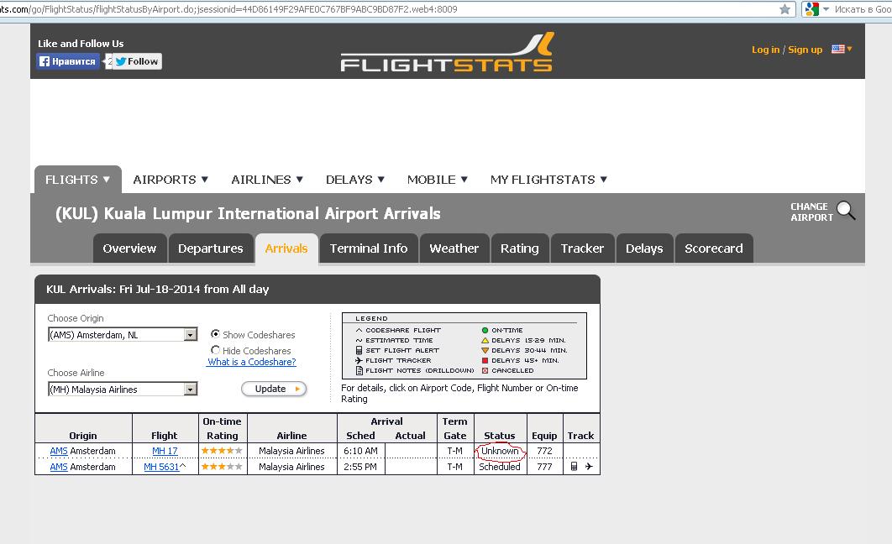Click on-time rating stars for MH 5631
The image size is (892, 544).
[222, 466]
